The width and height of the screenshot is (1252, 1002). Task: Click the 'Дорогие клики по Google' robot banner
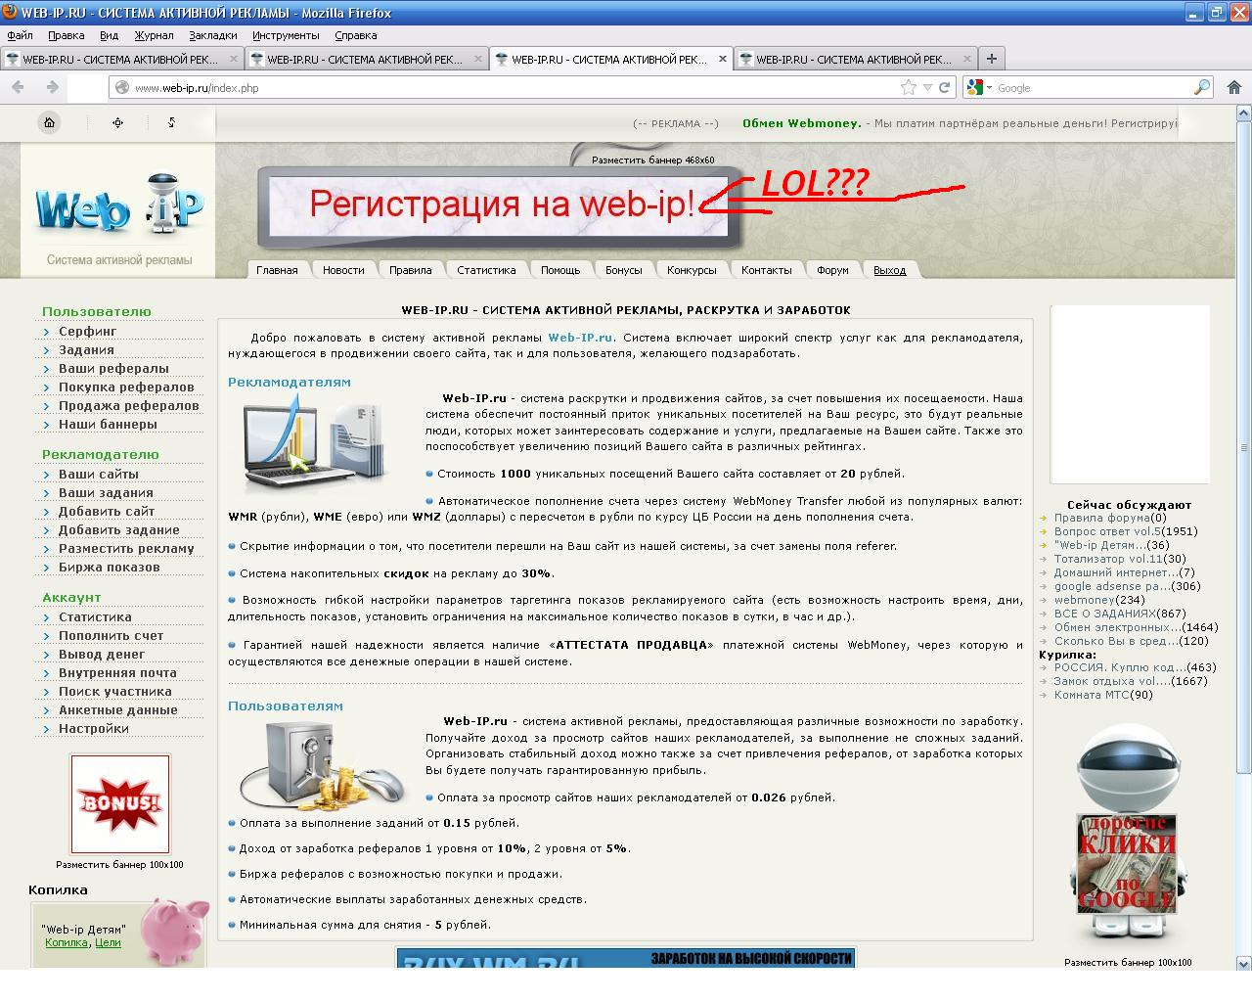pyautogui.click(x=1127, y=862)
